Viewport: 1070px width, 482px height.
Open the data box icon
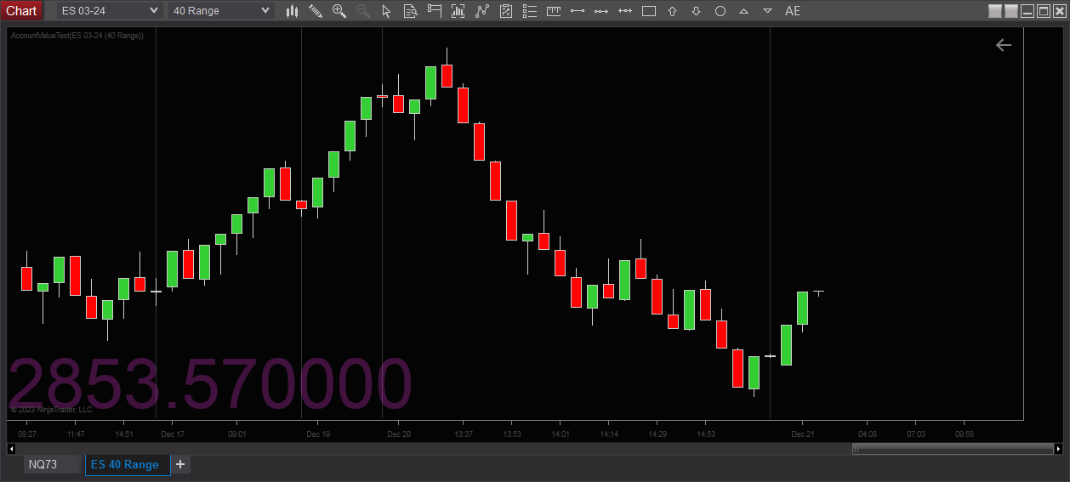point(411,11)
